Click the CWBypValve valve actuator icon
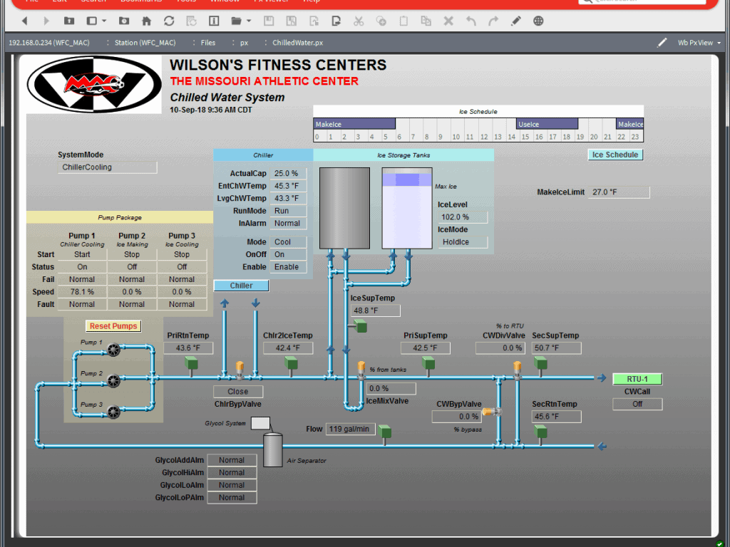This screenshot has width=730, height=547. (x=490, y=412)
